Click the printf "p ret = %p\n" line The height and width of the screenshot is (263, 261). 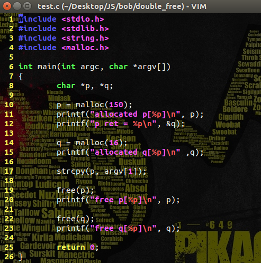pyautogui.click(x=121, y=124)
